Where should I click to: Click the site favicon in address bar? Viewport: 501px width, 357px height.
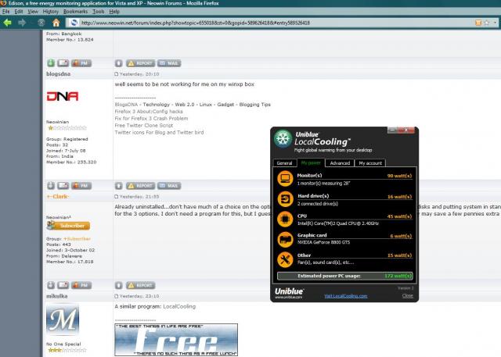point(74,23)
